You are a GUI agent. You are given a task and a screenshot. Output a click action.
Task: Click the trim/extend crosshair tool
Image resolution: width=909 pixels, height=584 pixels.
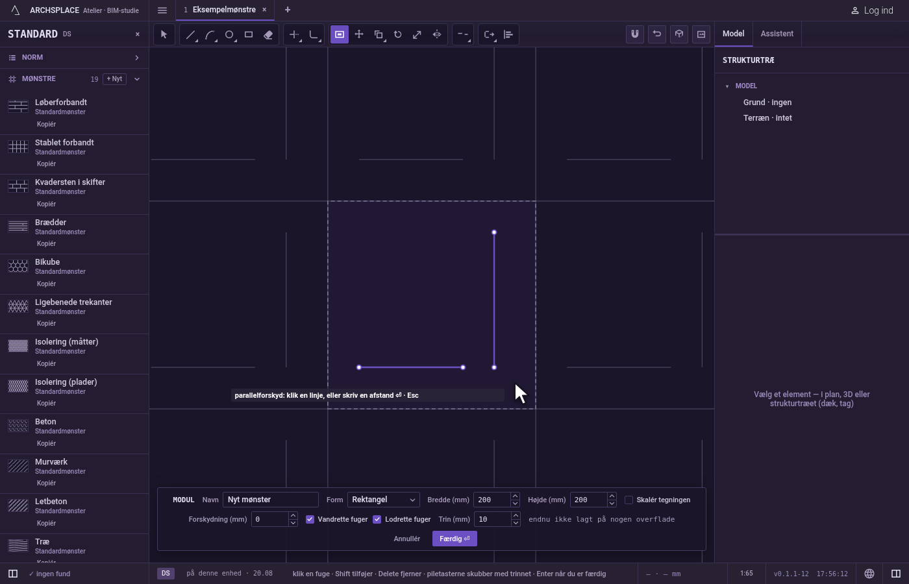294,34
